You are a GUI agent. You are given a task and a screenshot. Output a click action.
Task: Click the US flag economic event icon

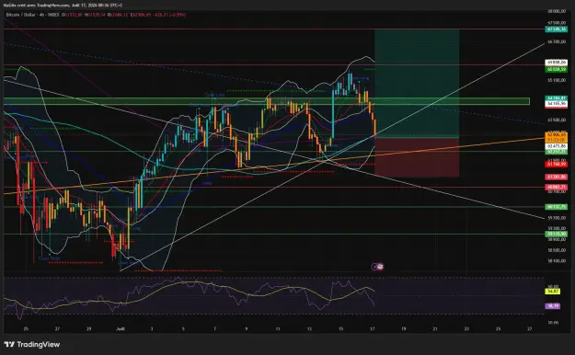coord(380,267)
